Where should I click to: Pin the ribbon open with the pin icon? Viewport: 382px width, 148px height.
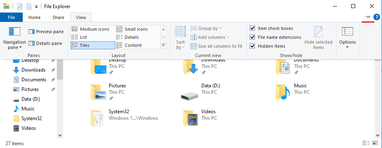tap(368, 17)
